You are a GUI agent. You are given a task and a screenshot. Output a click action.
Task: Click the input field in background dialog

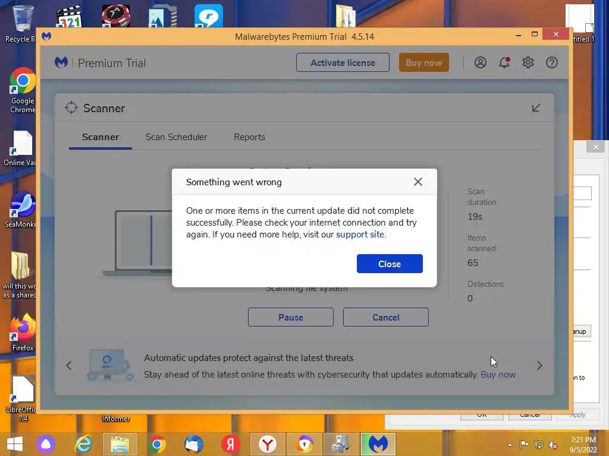[583, 193]
